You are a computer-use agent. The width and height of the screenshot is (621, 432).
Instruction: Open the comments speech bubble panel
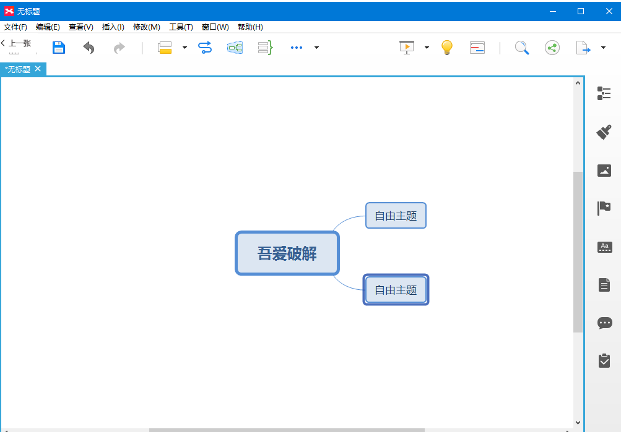pos(604,323)
